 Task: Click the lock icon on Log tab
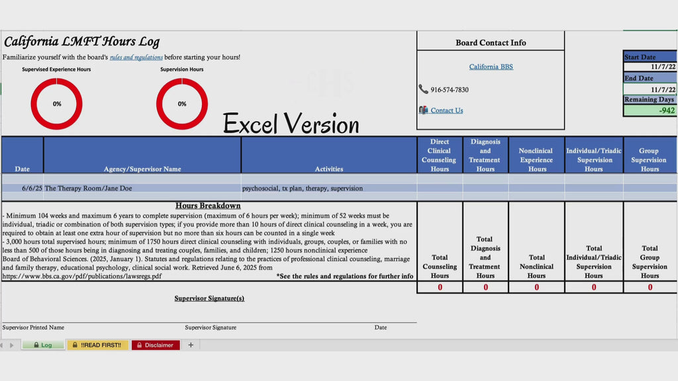36,345
